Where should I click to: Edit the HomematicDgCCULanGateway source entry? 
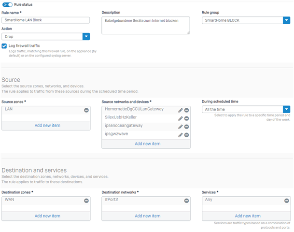click(x=181, y=110)
